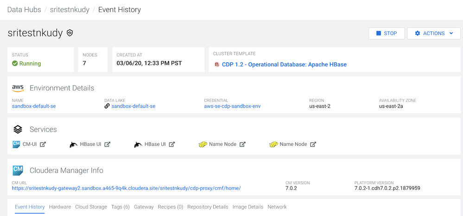
Task: Open aws-se-cdp-sandbox-env credential link
Action: coord(232,106)
